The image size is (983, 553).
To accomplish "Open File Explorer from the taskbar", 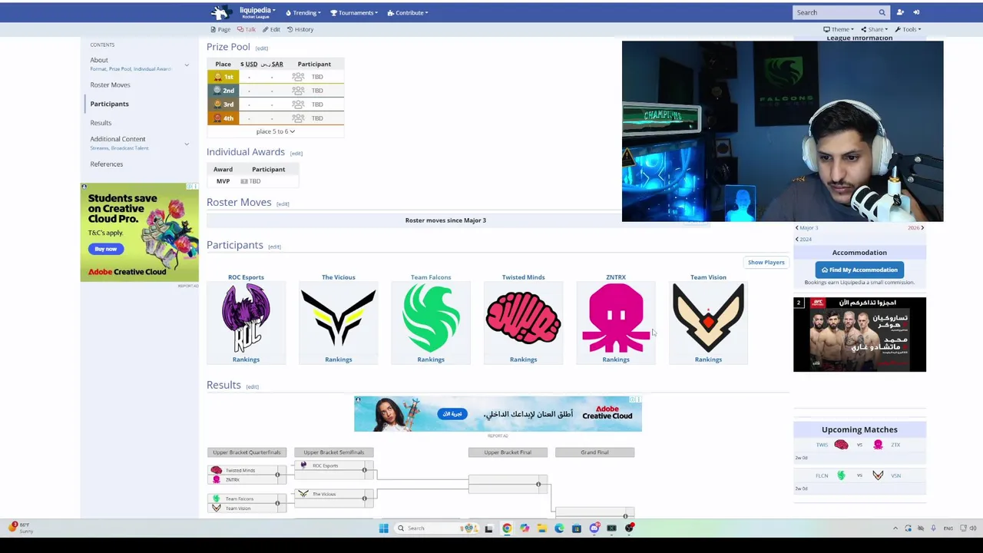I will click(541, 528).
